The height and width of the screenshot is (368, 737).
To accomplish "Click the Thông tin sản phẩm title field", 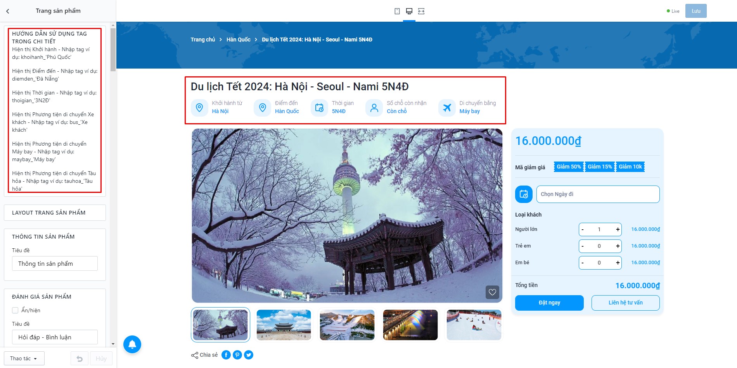I will (55, 263).
